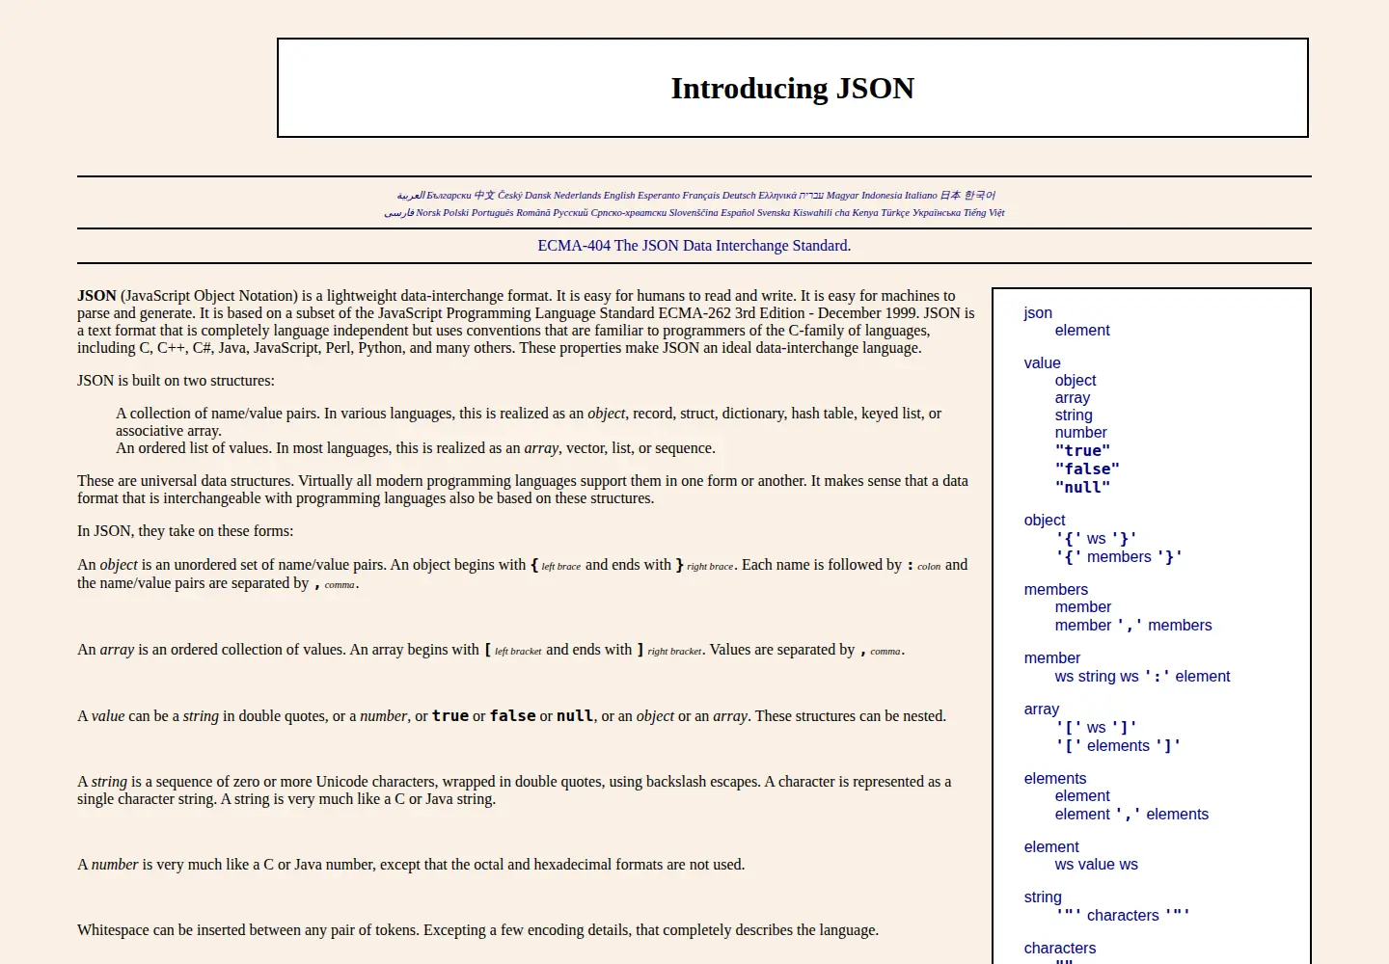Select the Tiếng Việt language link
The width and height of the screenshot is (1389, 964).
click(x=984, y=212)
